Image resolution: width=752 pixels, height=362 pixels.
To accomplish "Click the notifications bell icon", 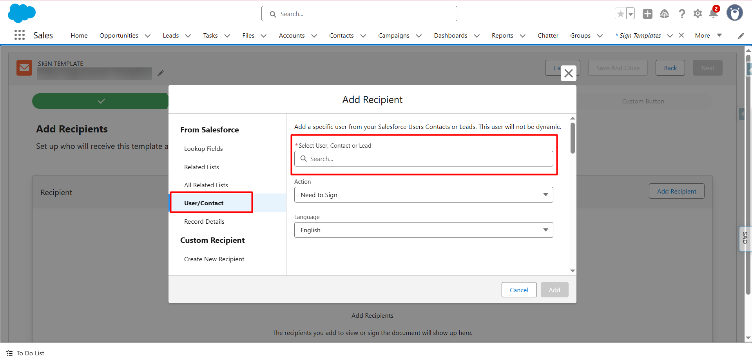I will click(x=713, y=14).
